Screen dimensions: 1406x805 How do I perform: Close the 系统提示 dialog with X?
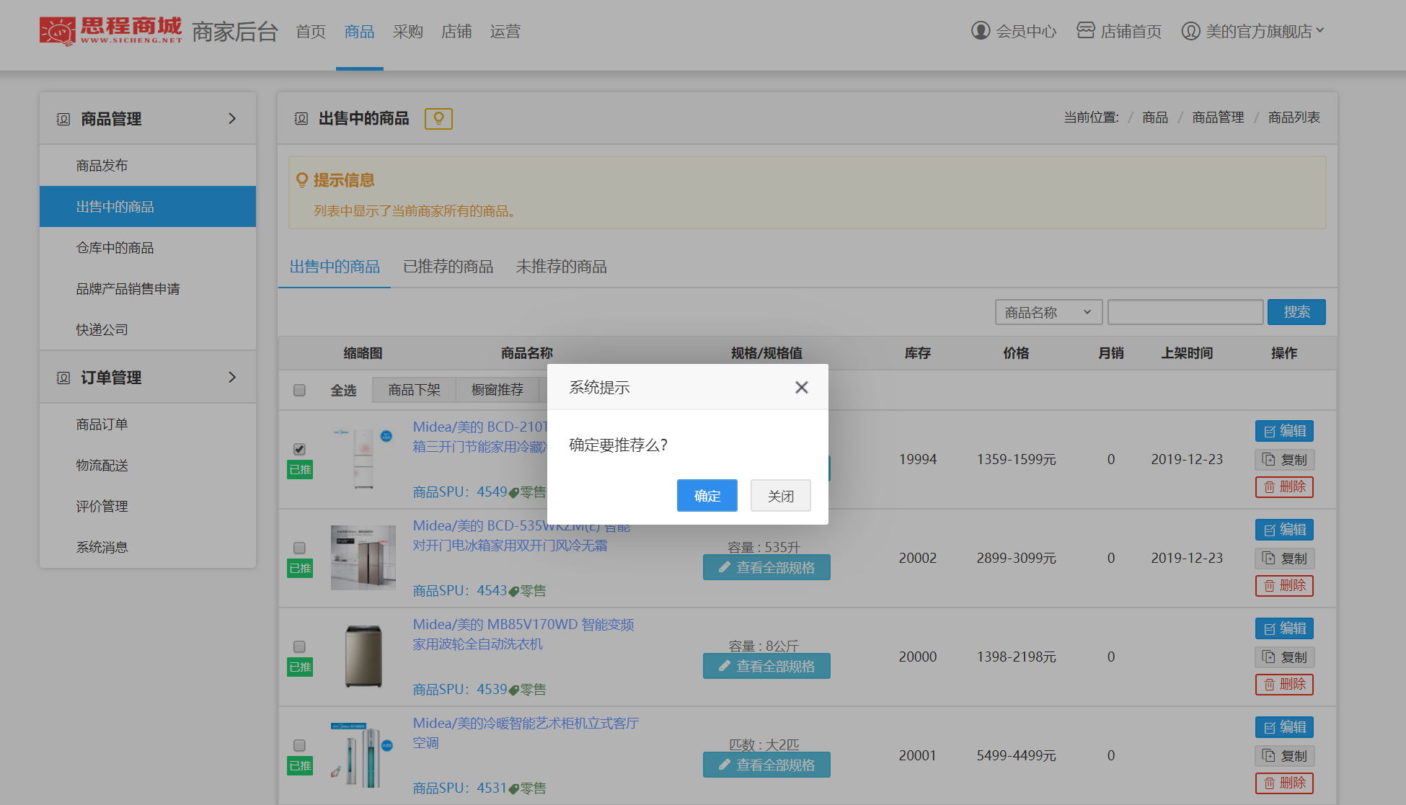[801, 388]
